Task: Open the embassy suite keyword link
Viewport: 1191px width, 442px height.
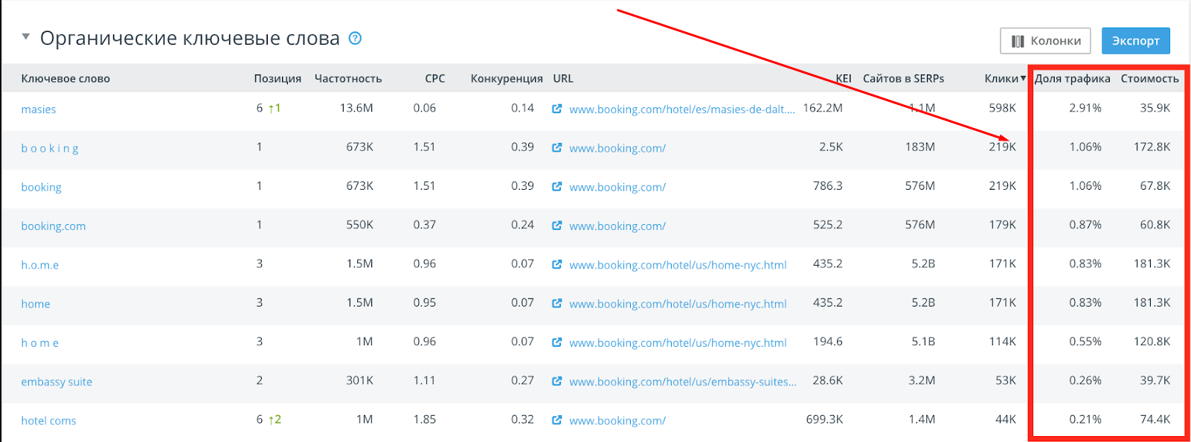Action: 57,382
